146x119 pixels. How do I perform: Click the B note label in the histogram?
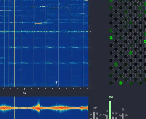point(97,114)
